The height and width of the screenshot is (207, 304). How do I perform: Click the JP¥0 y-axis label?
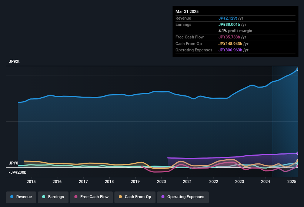(13, 163)
